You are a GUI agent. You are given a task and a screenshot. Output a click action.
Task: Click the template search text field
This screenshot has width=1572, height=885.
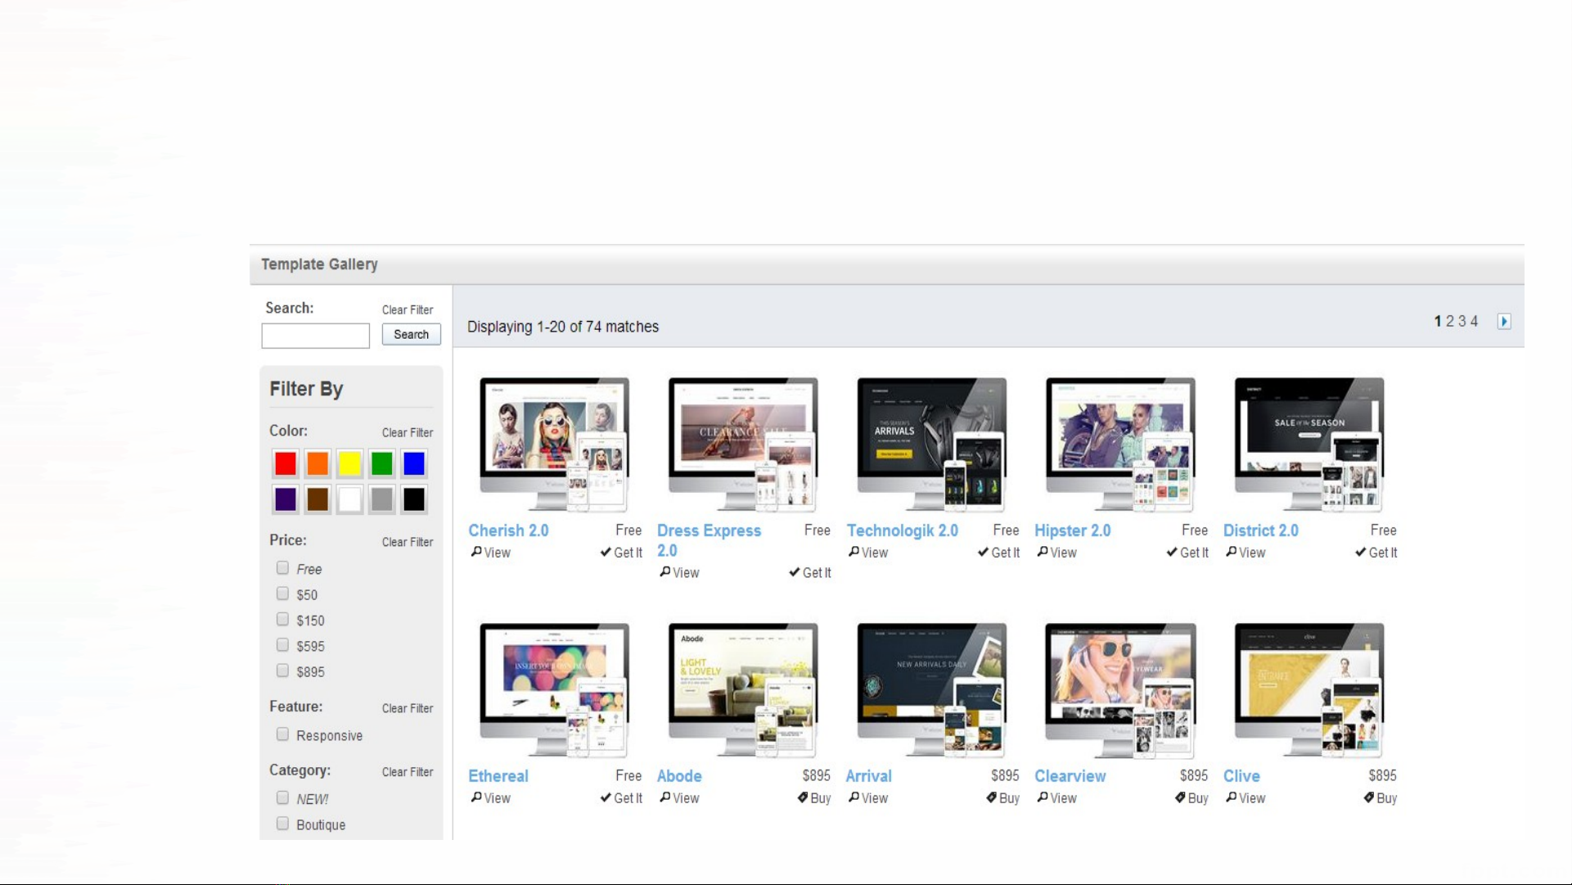(315, 336)
